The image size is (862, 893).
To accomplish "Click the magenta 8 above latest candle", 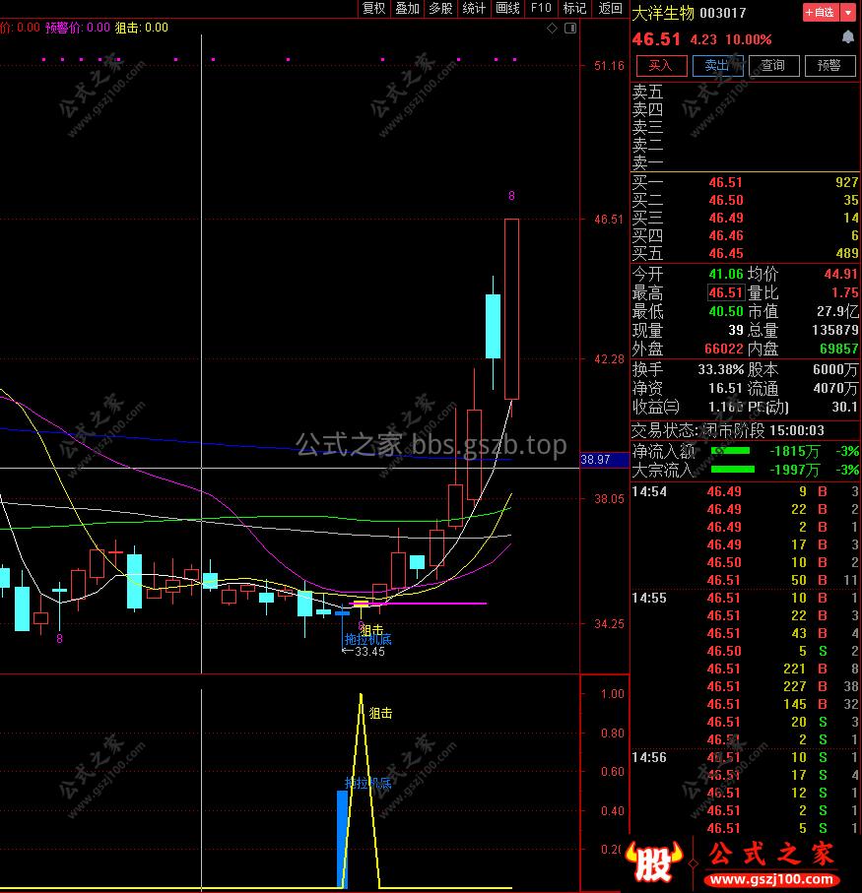I will tap(511, 196).
